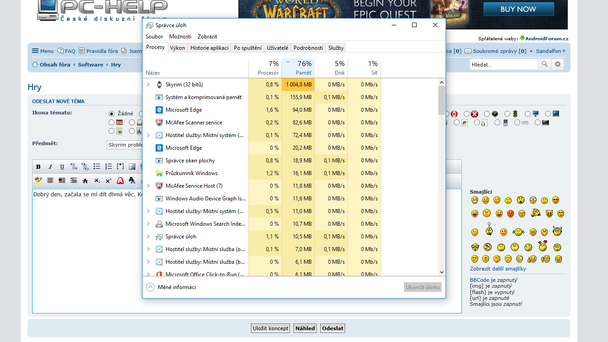Apply superscript formatting in the editor
The height and width of the screenshot is (342, 608).
(109, 180)
